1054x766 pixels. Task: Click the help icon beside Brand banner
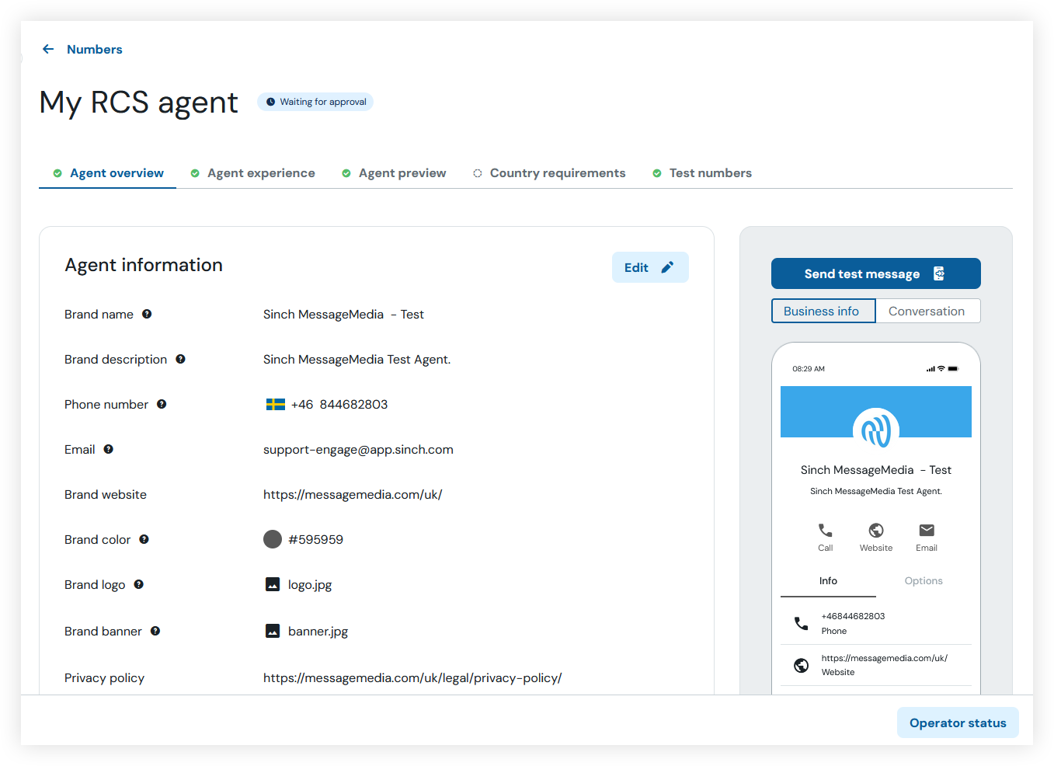(x=155, y=631)
